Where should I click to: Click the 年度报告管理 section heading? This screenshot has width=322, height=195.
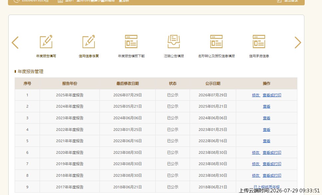coord(30,71)
